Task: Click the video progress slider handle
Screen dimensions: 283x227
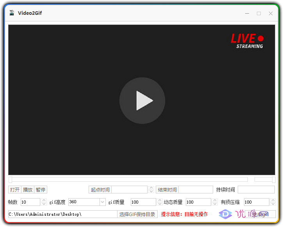Action: point(11,179)
